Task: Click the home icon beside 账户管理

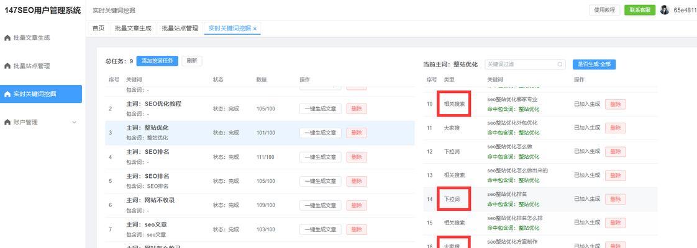Action: click(7, 122)
